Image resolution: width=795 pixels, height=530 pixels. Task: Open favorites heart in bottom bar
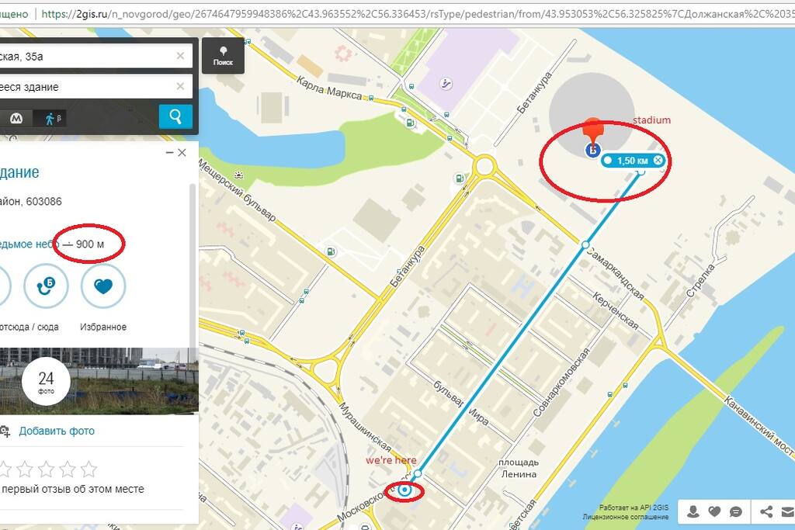coord(714,511)
